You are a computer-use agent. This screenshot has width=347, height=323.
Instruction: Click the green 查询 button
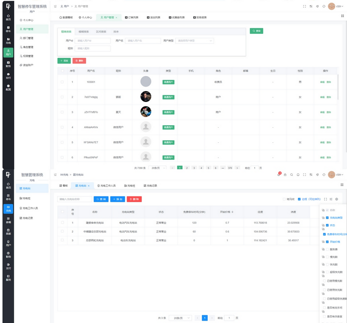click(257, 31)
